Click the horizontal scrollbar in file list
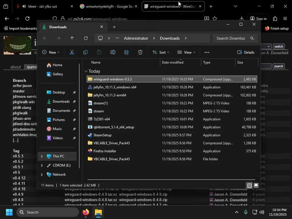Screen dimensions: 292x219 tap(171, 180)
